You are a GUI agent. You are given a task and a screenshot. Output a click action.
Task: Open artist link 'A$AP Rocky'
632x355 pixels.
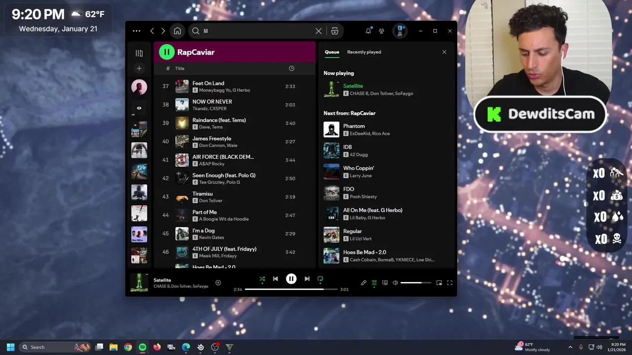point(212,164)
